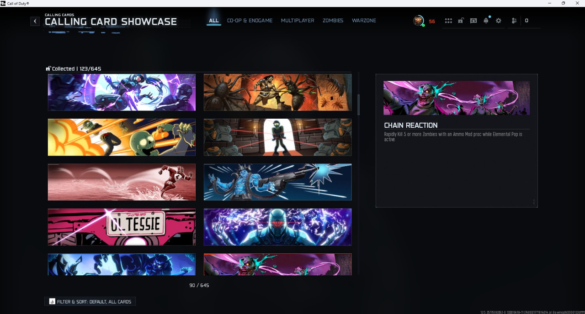Open the social friends icon
585x314 pixels.
(514, 21)
